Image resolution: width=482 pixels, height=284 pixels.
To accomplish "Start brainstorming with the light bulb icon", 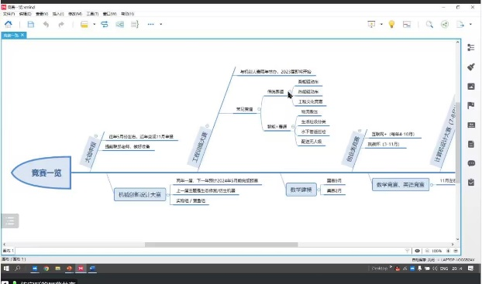I will click(391, 24).
